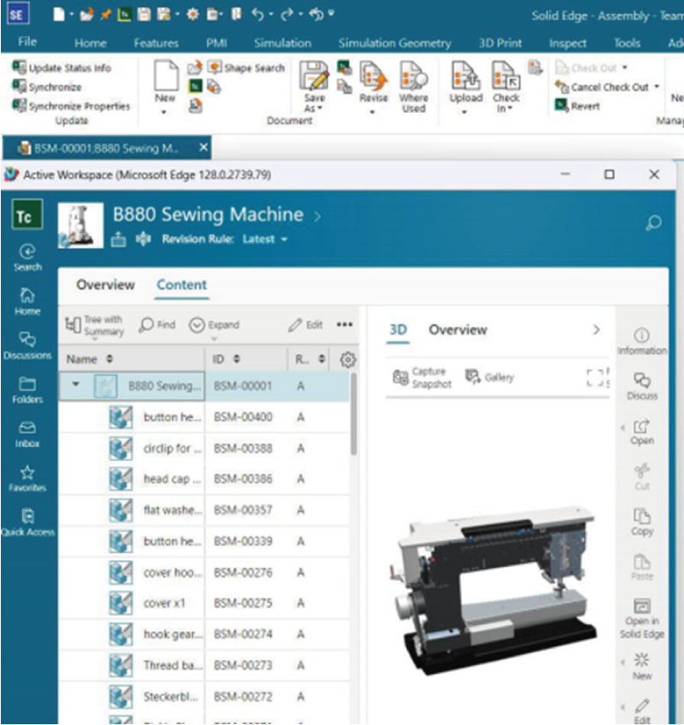The height and width of the screenshot is (725, 684).
Task: Click the Upload icon
Action: (x=465, y=77)
